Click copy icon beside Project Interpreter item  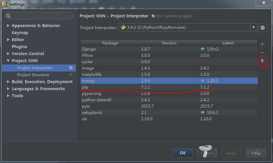pos(71,68)
